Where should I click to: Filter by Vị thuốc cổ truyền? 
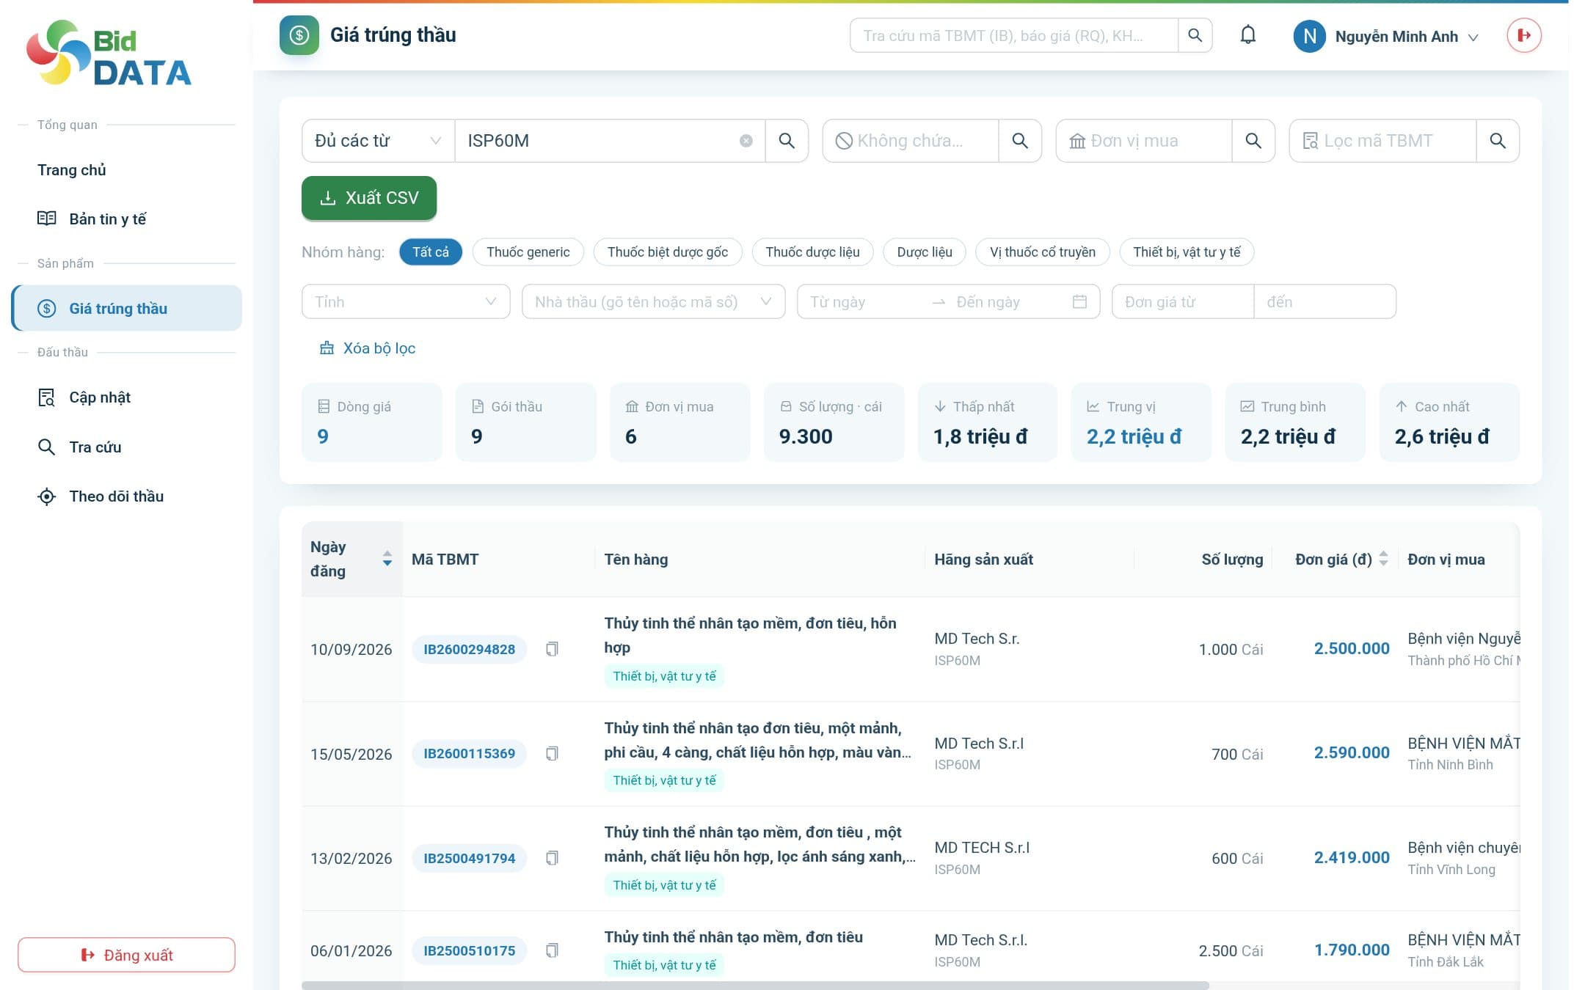tap(1043, 252)
